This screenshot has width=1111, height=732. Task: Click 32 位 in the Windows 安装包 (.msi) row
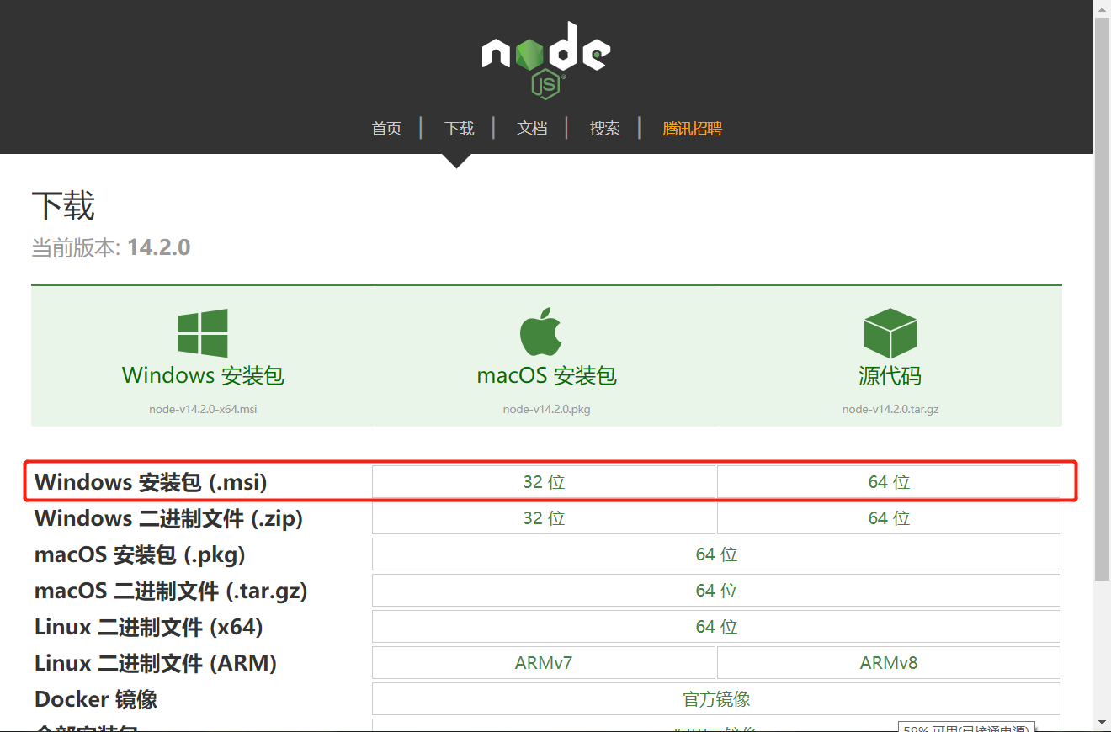[x=544, y=481]
